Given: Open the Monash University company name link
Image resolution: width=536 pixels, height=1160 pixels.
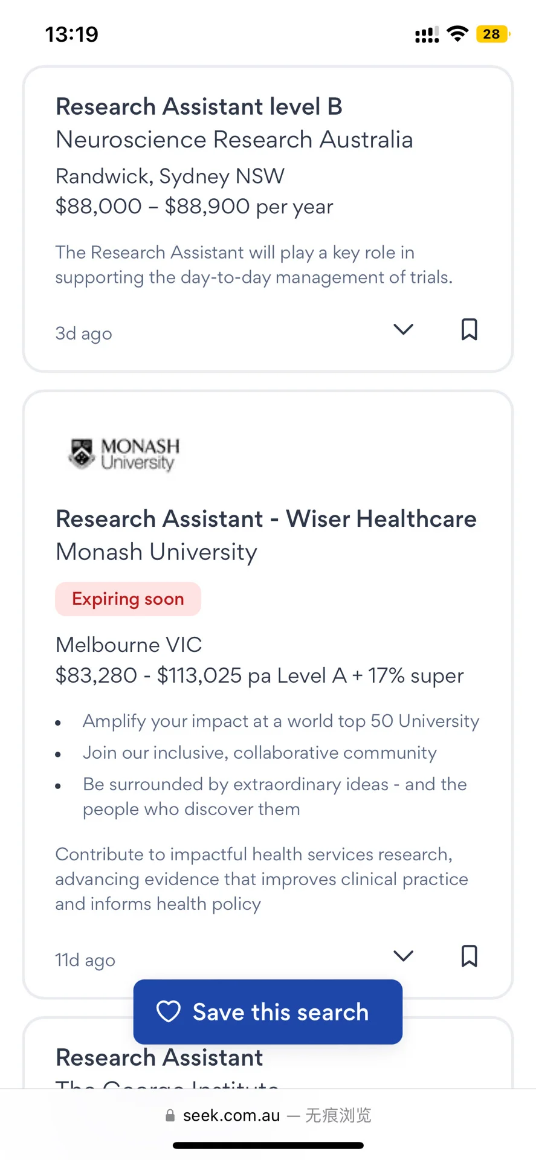Looking at the screenshot, I should coord(157,552).
